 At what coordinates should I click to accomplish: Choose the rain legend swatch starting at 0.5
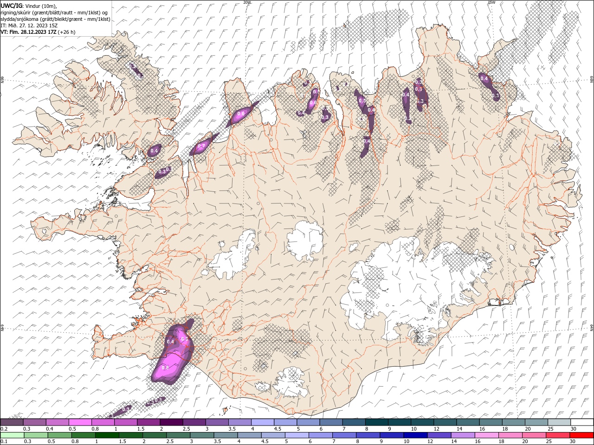tap(59, 435)
